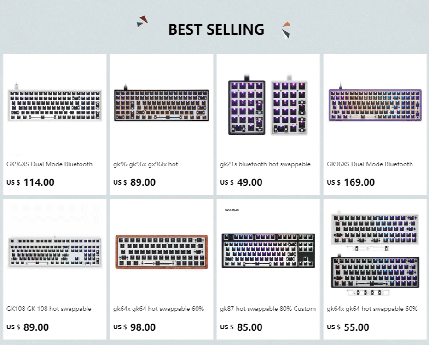
Task: Open the GK108 GK 108 hot swappable listing
Action: [x=47, y=309]
